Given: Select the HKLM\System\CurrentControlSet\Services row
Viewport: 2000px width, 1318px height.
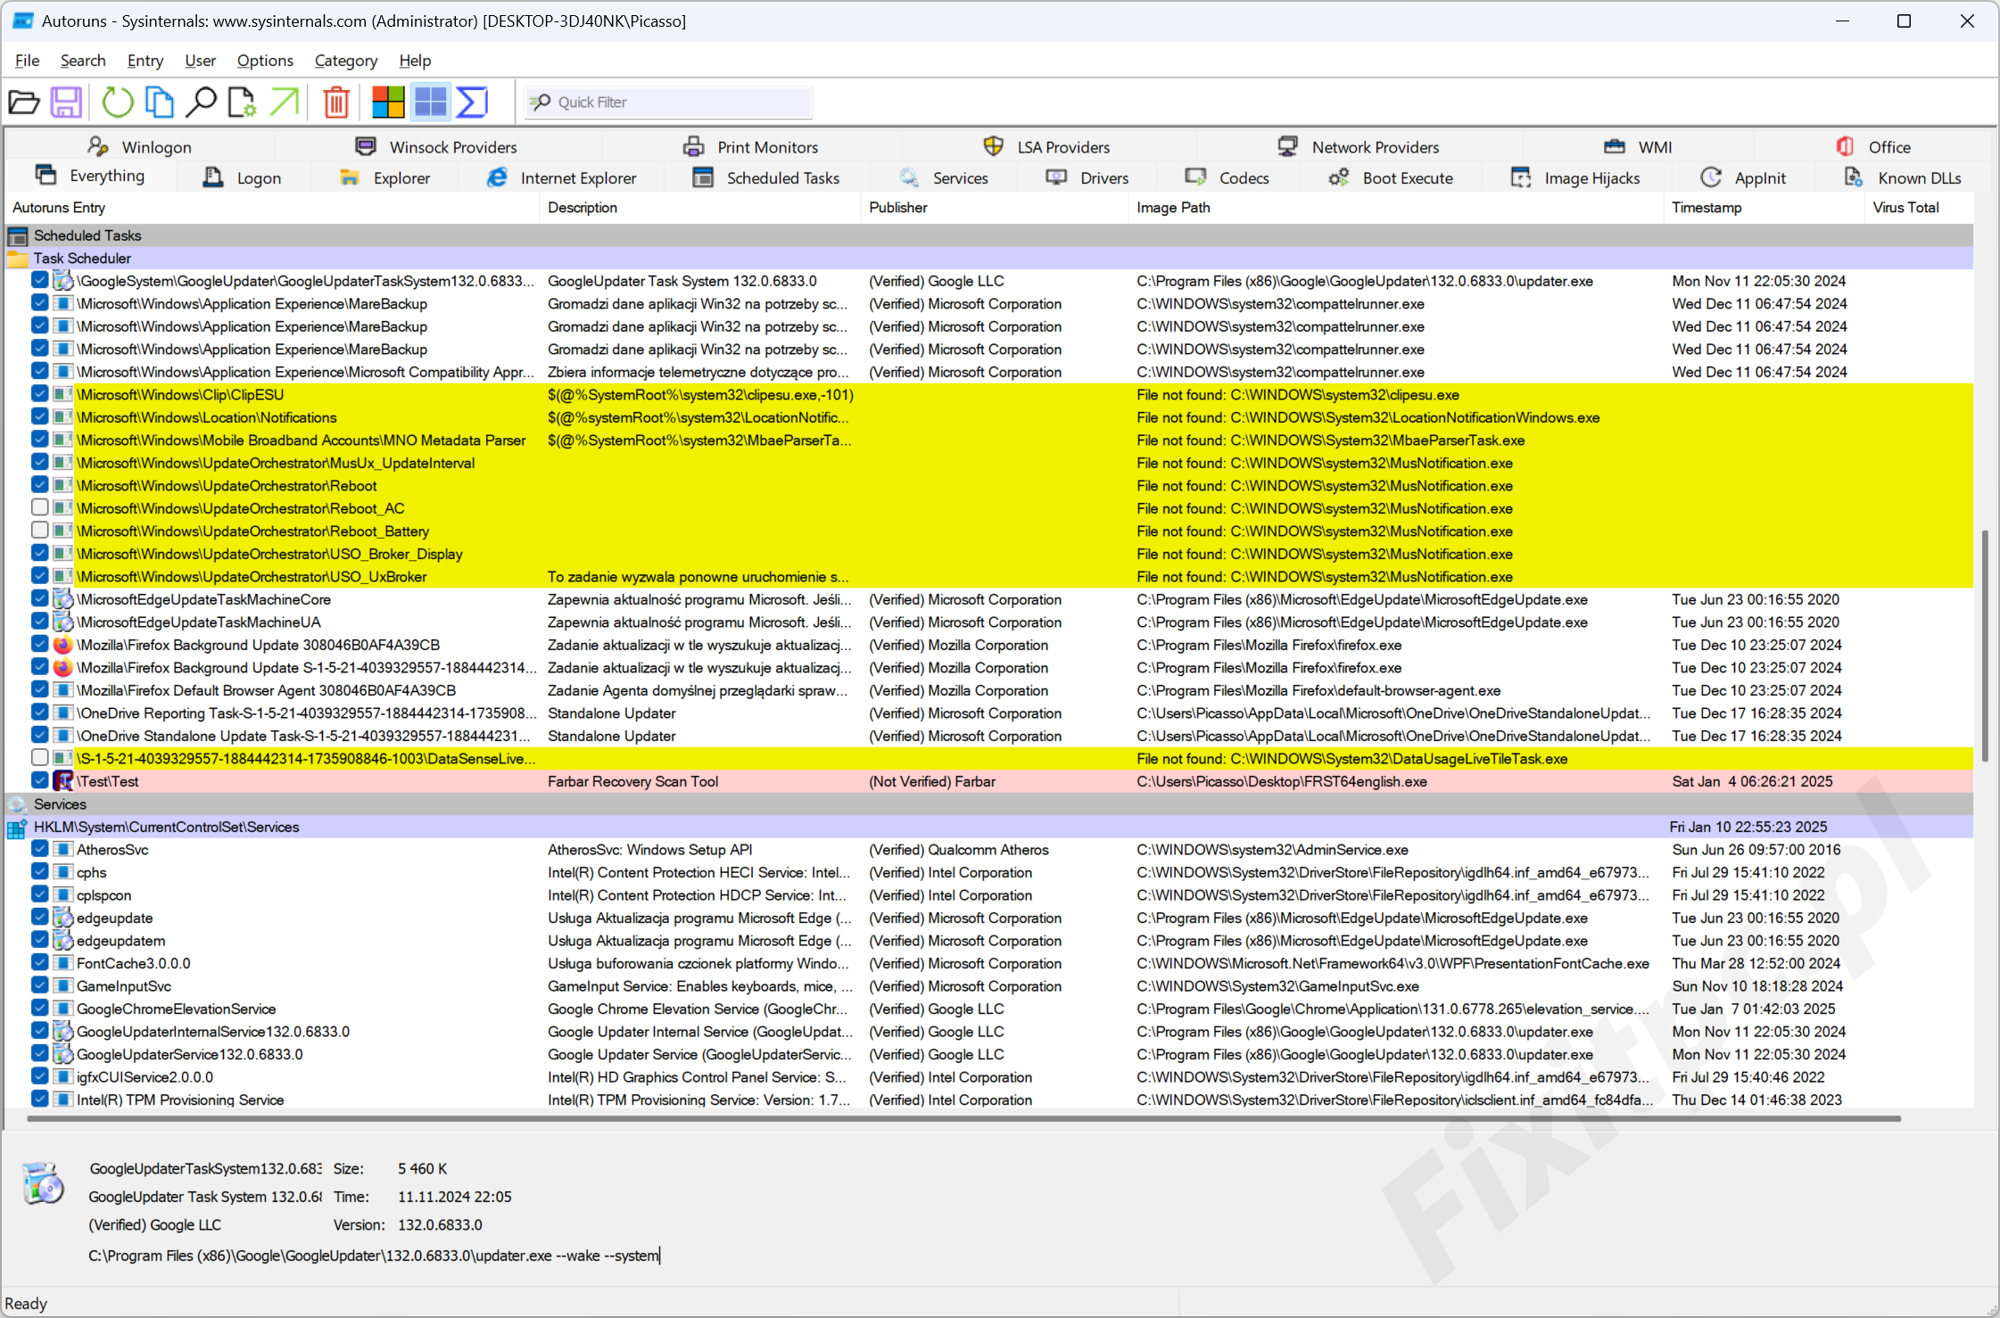Looking at the screenshot, I should pos(989,827).
